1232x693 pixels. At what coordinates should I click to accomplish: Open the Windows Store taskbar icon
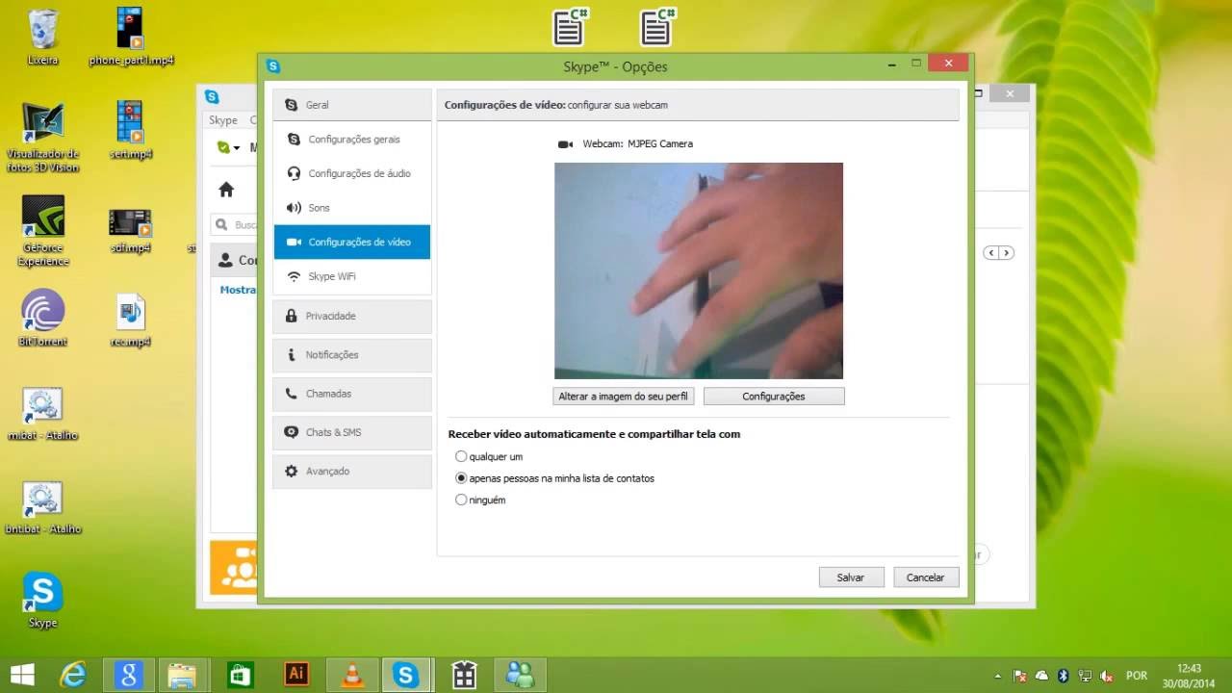pyautogui.click(x=239, y=675)
